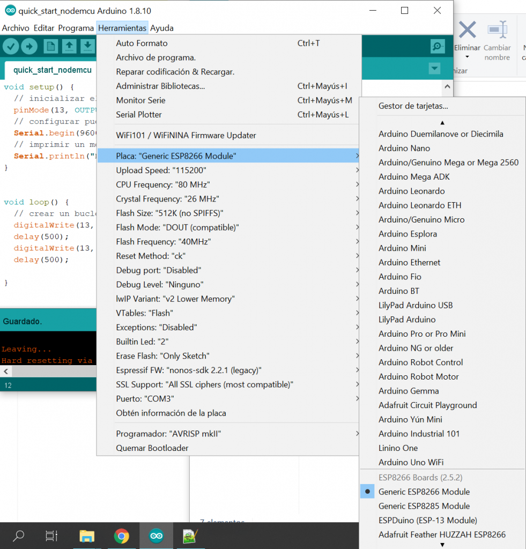Click the Chrome icon in the taskbar

(x=122, y=536)
